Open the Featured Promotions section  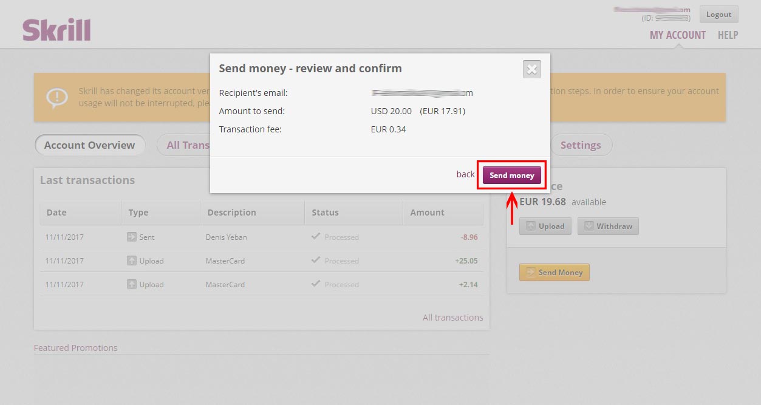click(x=75, y=347)
